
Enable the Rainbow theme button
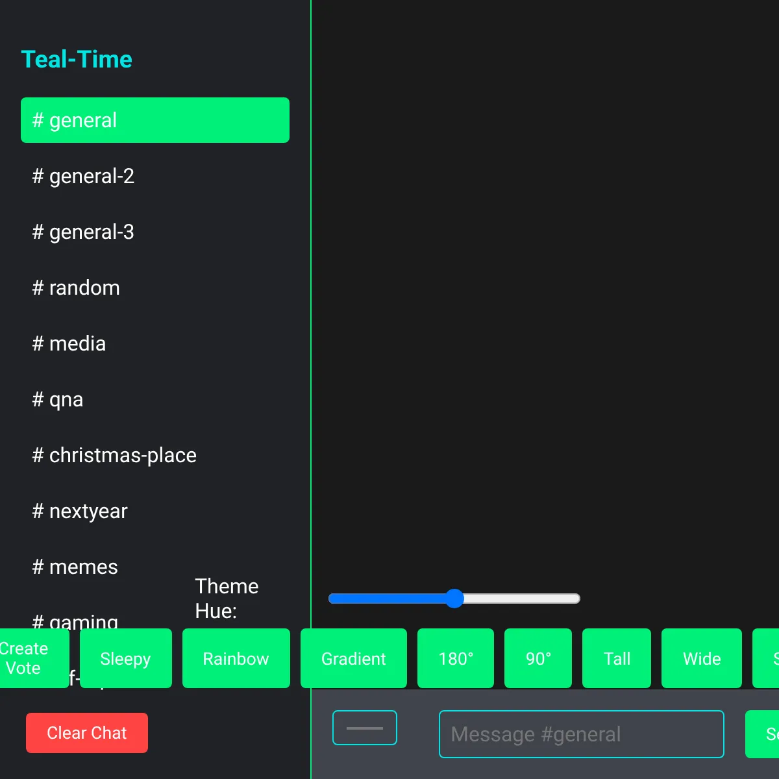(x=236, y=658)
